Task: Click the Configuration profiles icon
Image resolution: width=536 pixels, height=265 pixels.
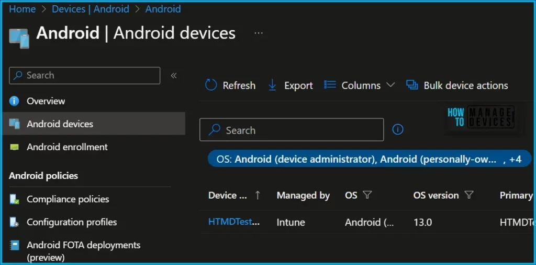Action: click(14, 222)
